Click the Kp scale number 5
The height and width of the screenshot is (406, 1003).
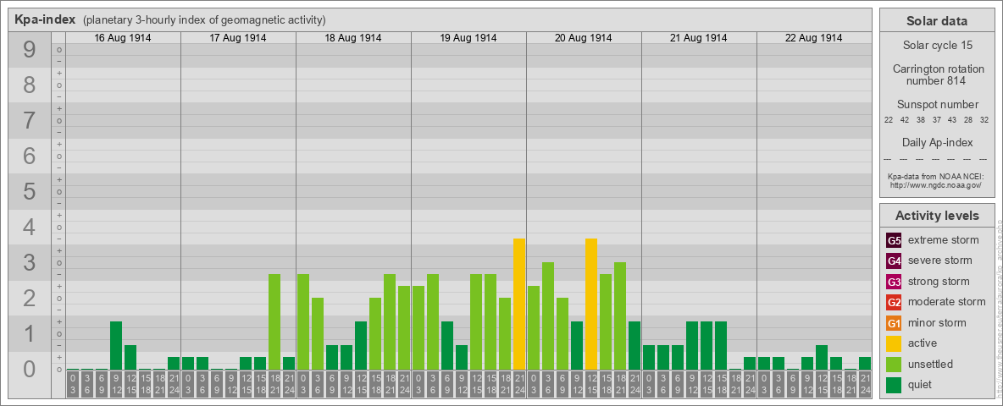coord(29,191)
